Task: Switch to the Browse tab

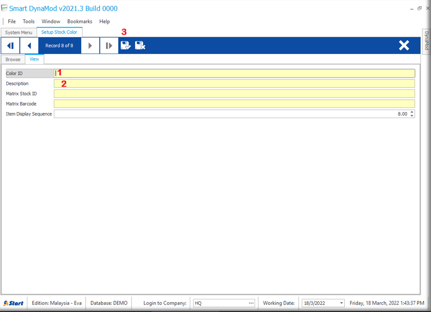Action: [13, 59]
